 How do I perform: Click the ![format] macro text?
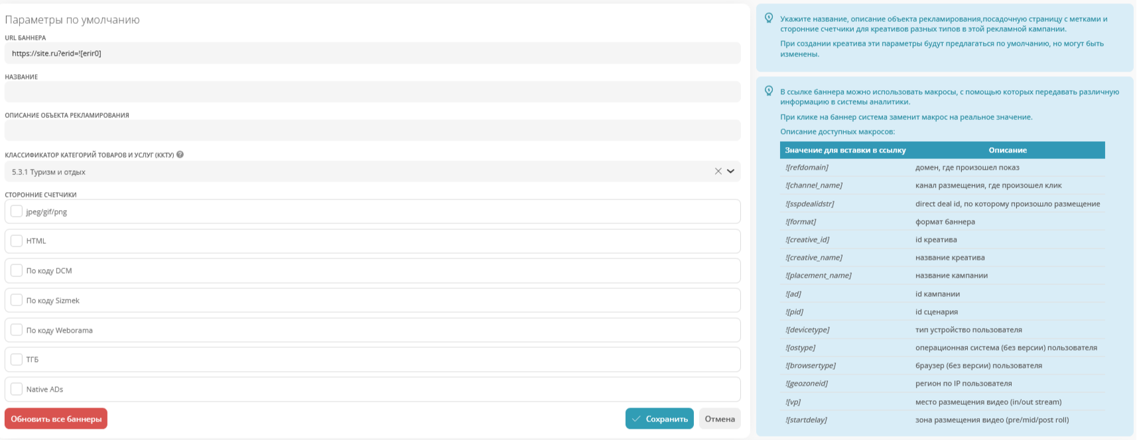801,221
